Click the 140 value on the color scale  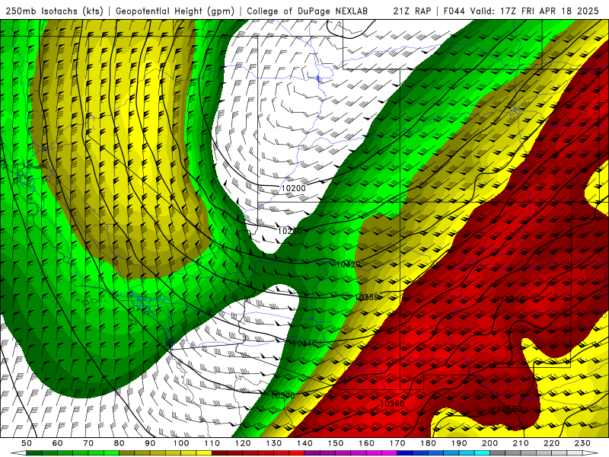(x=304, y=443)
